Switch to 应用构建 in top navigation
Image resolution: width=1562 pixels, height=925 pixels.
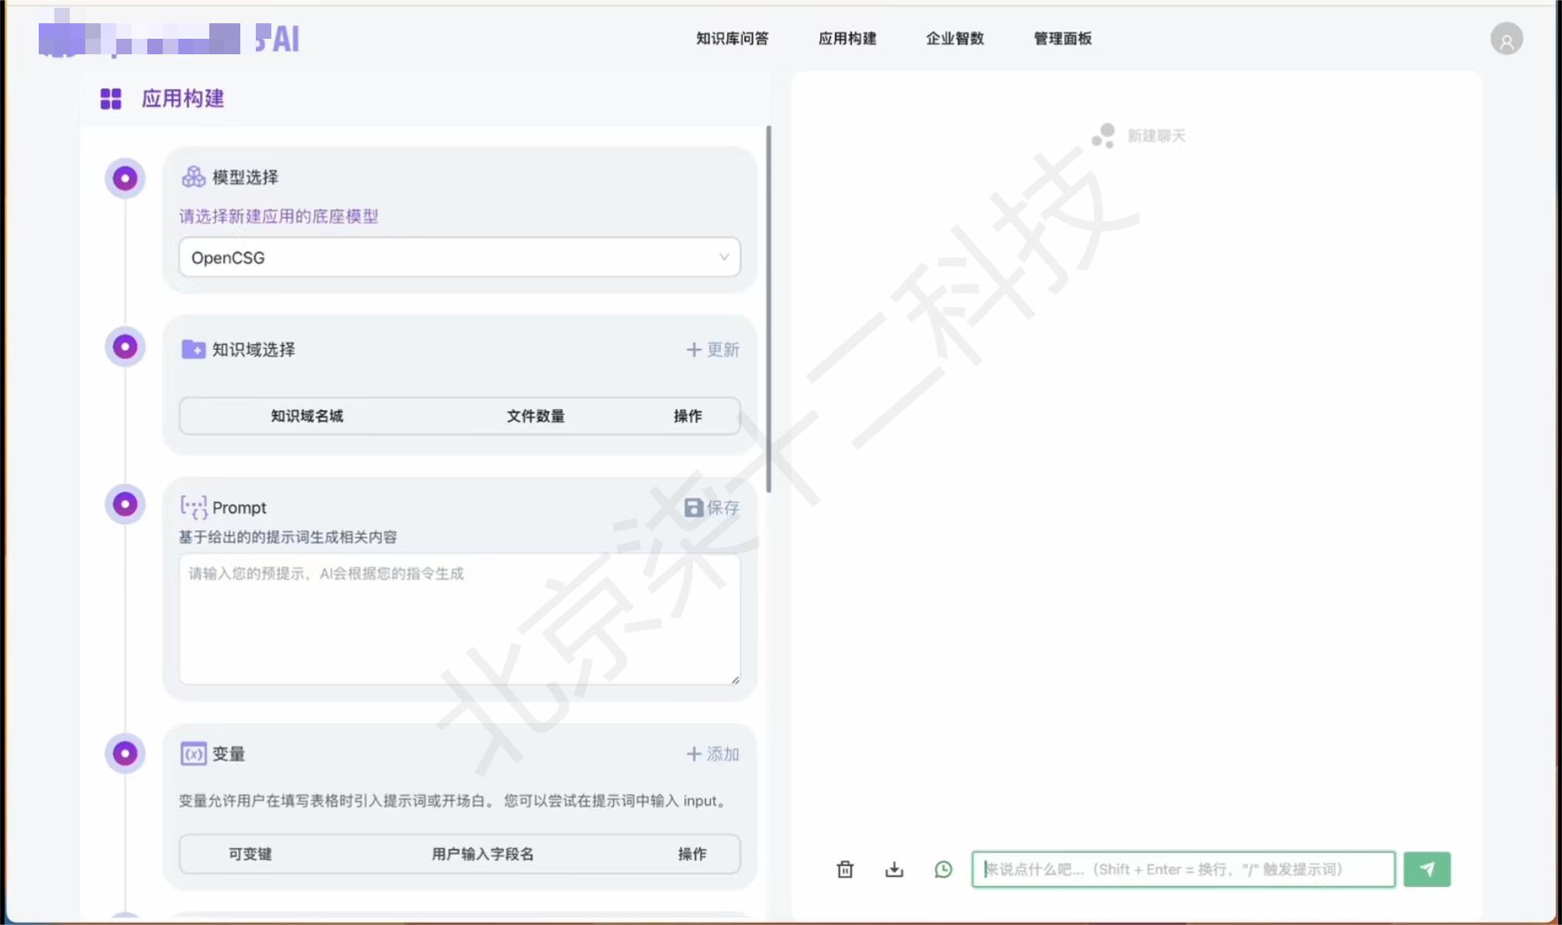847,38
